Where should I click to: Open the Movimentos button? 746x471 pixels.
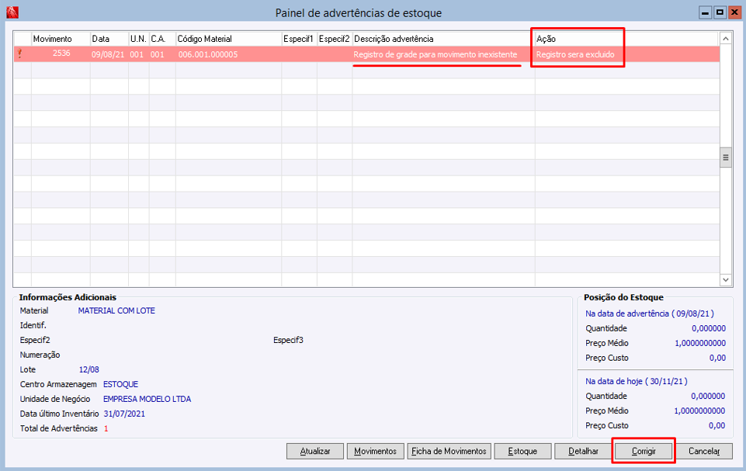[376, 451]
